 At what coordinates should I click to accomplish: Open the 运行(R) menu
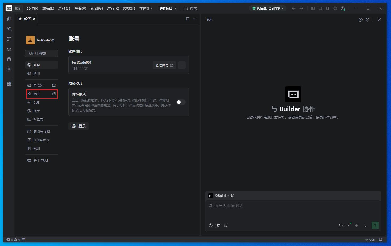pos(113,8)
